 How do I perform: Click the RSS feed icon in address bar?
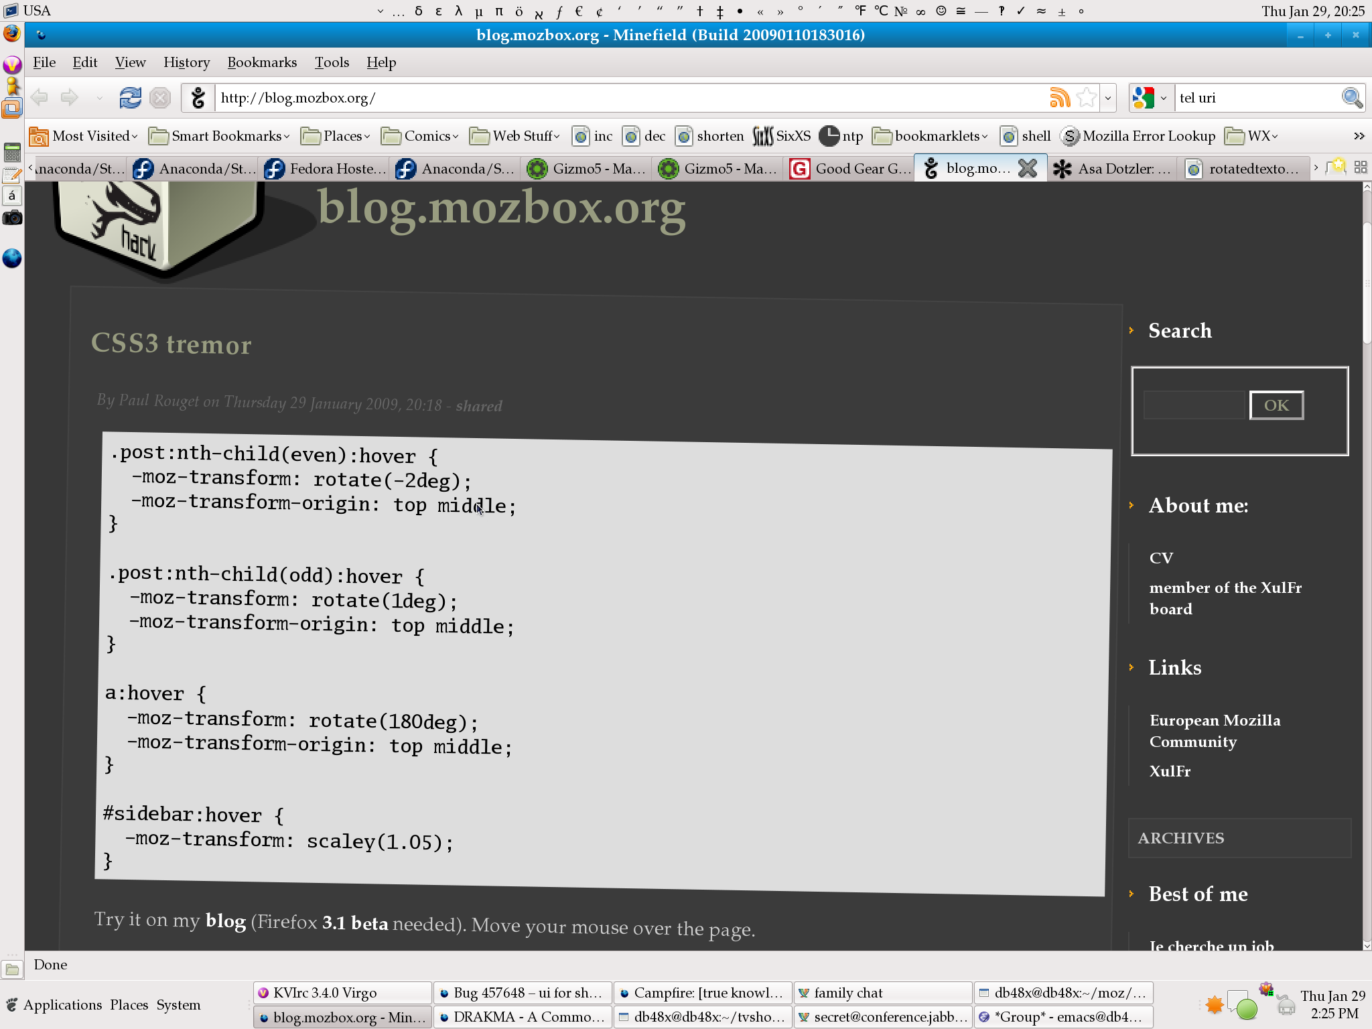1060,98
